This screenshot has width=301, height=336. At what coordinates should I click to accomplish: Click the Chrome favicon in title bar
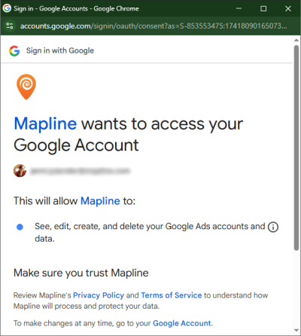[x=7, y=8]
